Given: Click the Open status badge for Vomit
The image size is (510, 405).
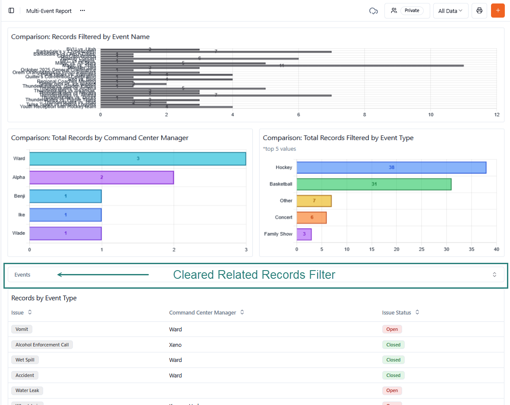Looking at the screenshot, I should click(392, 329).
